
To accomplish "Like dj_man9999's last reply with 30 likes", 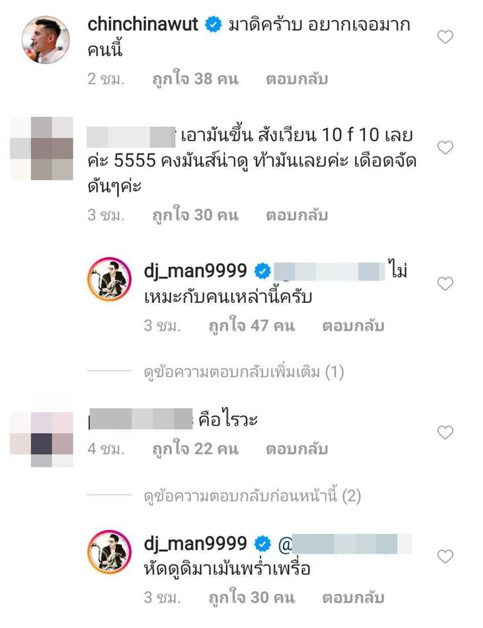I will coord(444,556).
